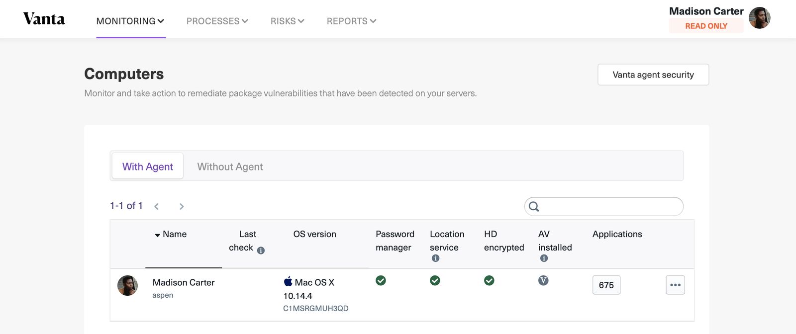Go to the next results page
796x334 pixels.
[182, 206]
